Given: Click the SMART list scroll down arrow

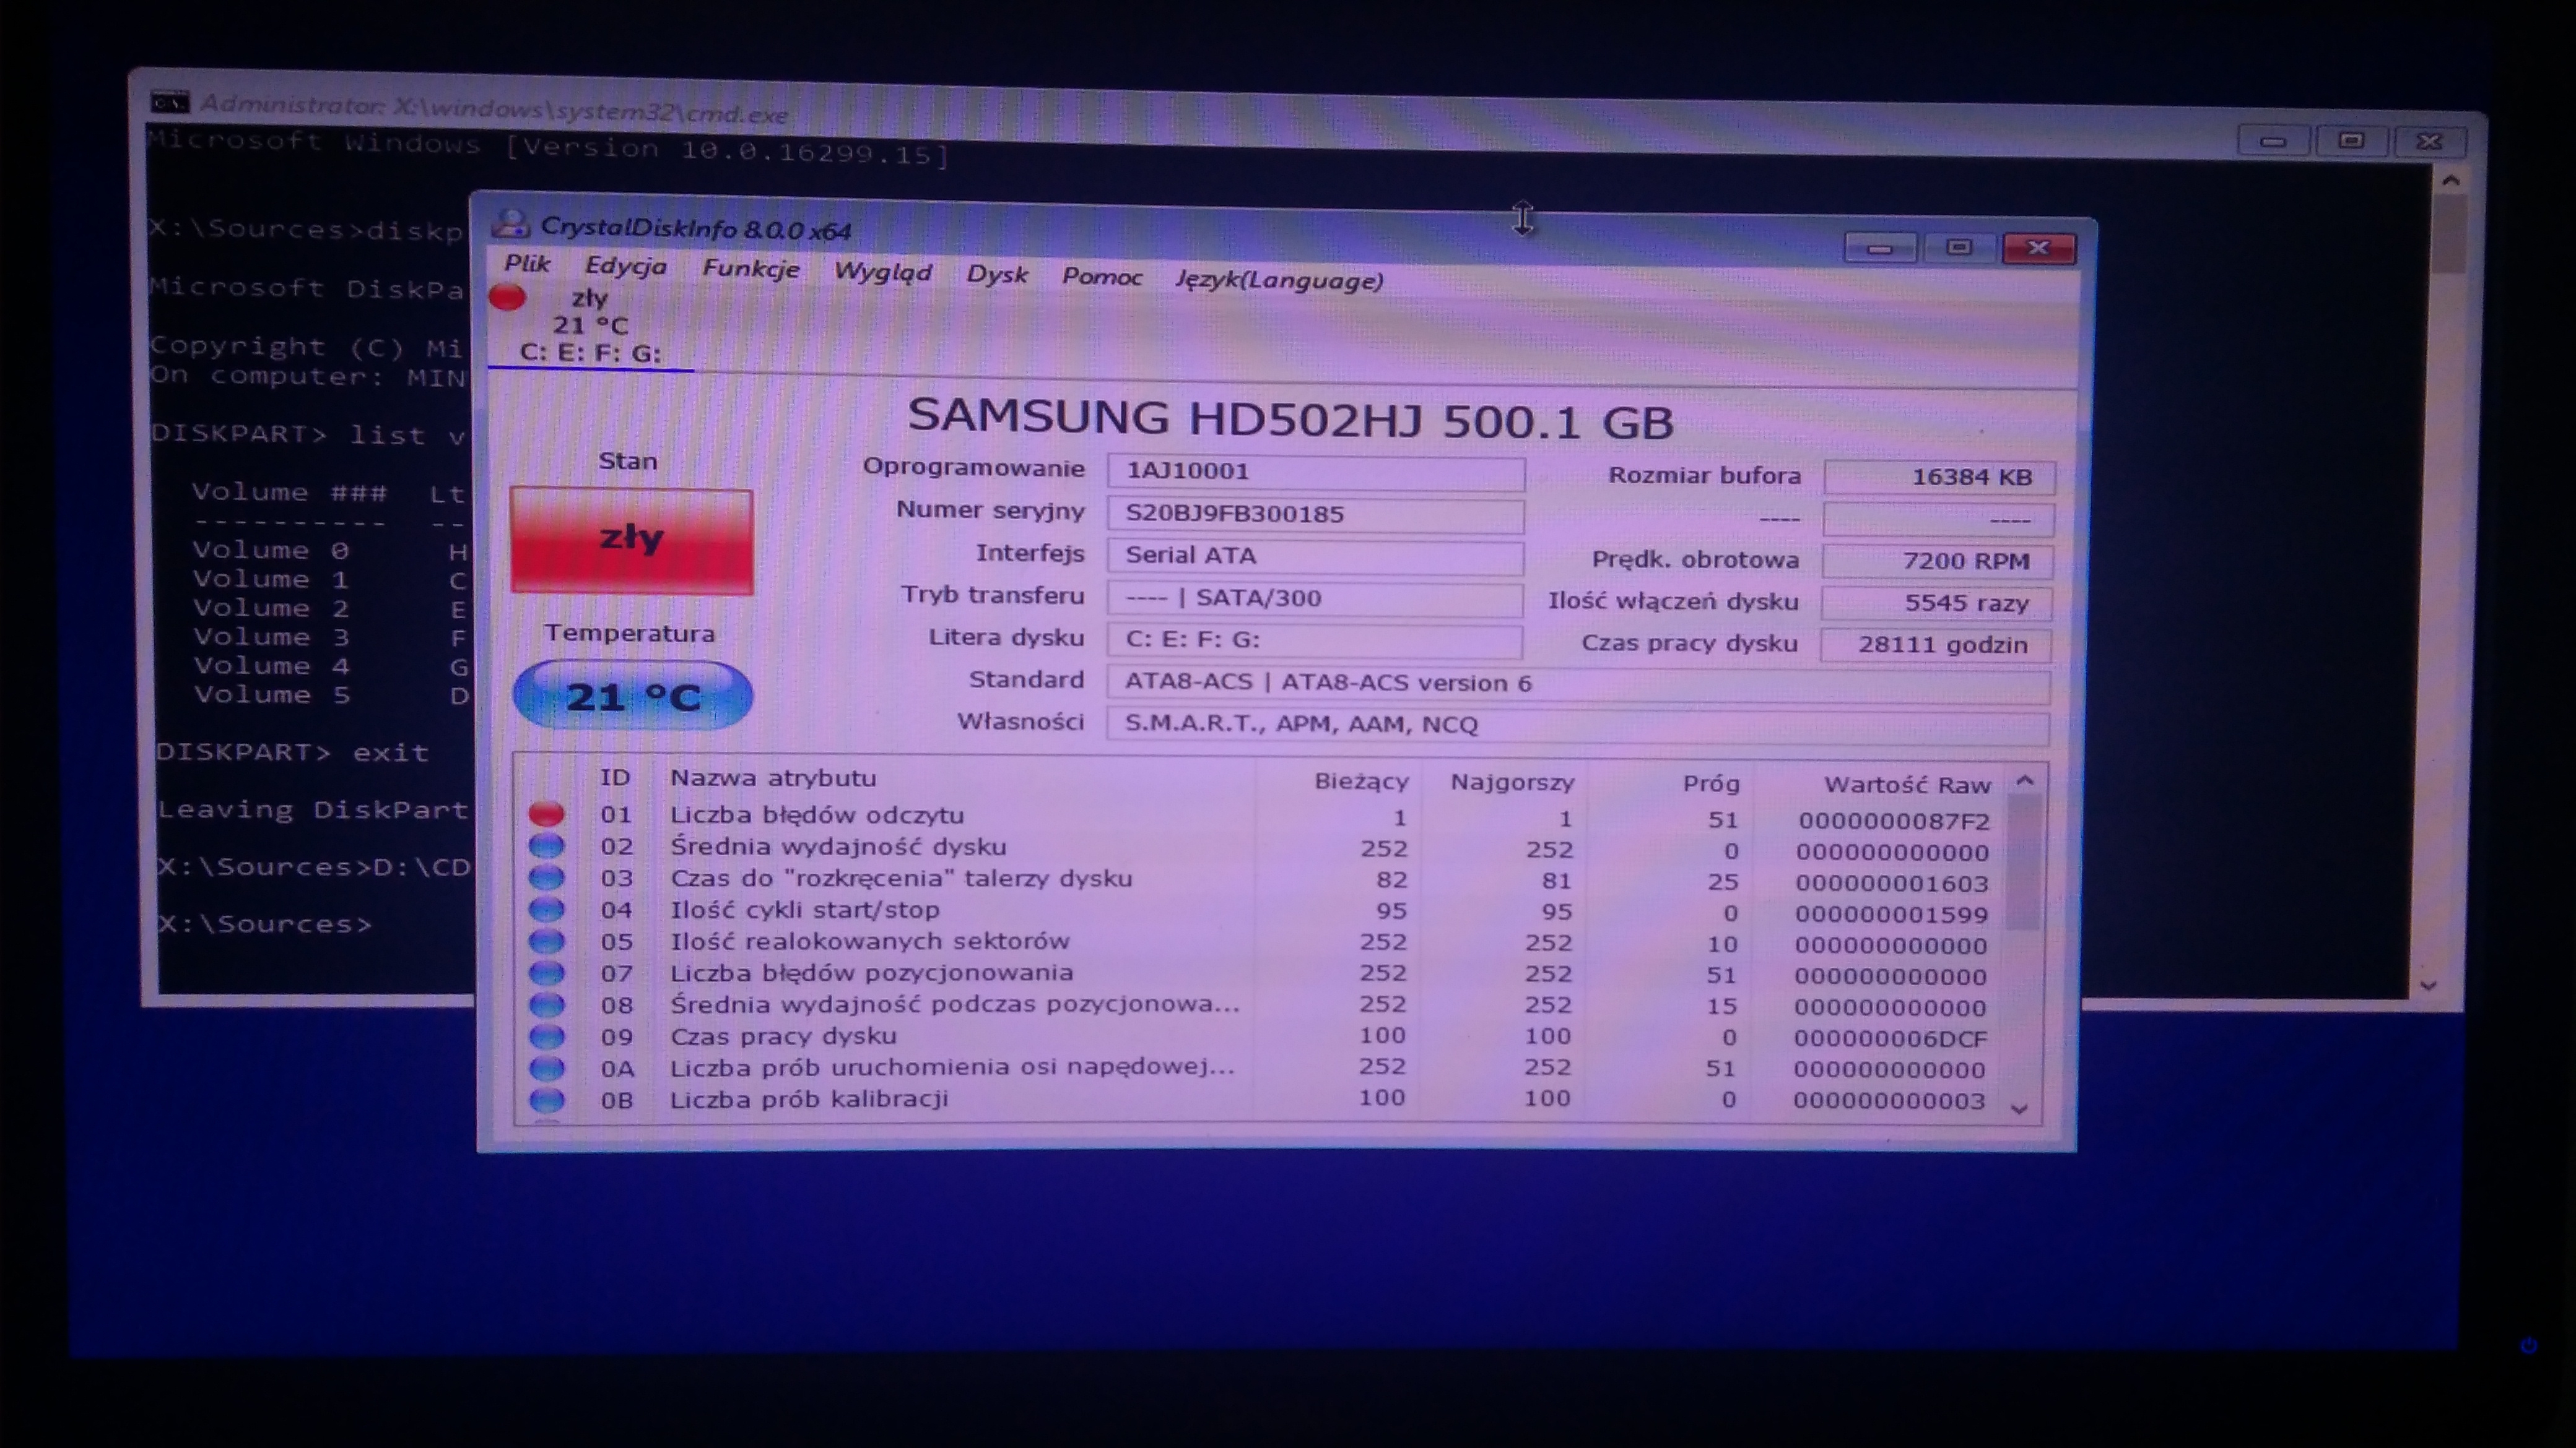Looking at the screenshot, I should click(2019, 1108).
